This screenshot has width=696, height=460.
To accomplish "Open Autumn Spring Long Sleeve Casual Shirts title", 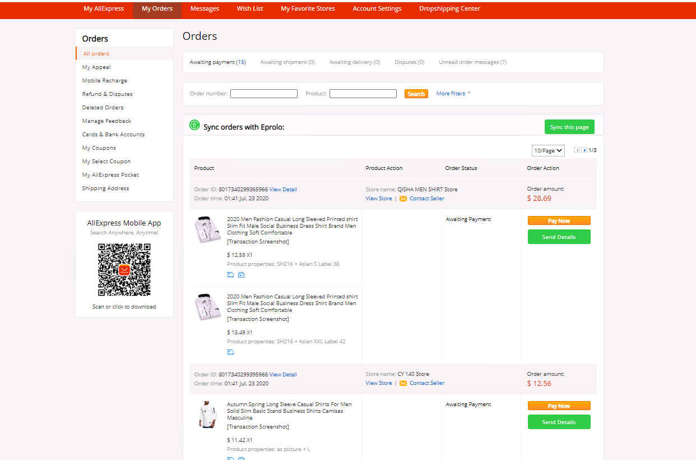I will (x=289, y=411).
